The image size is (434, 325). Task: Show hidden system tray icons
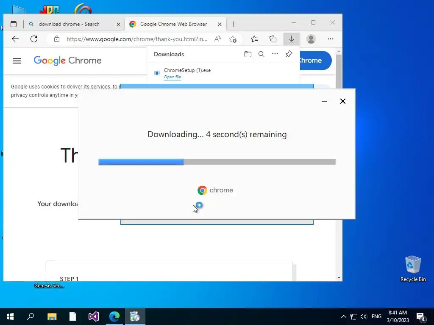click(343, 317)
